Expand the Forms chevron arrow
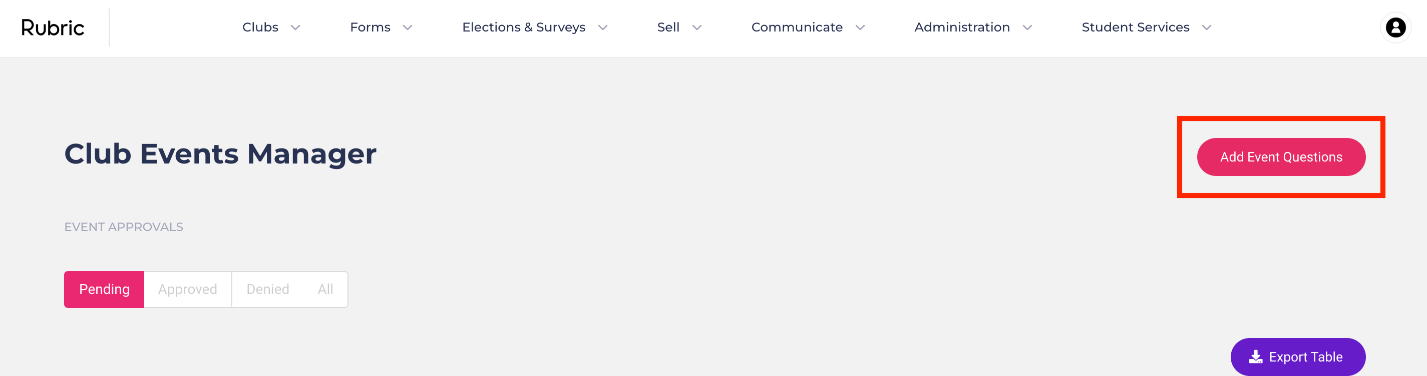 tap(407, 27)
